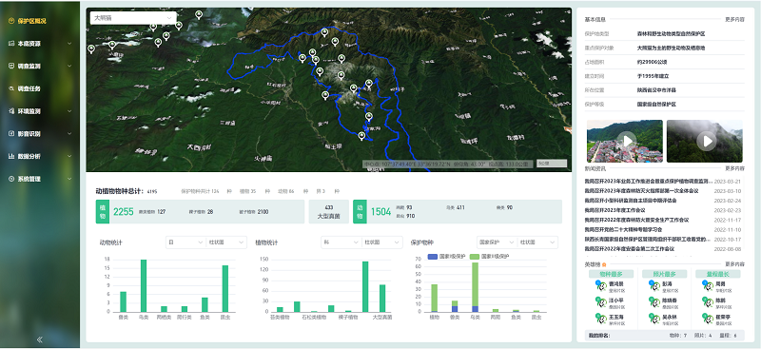
Task: Open the 大熊猫 species dropdown on map
Action: coord(133,18)
